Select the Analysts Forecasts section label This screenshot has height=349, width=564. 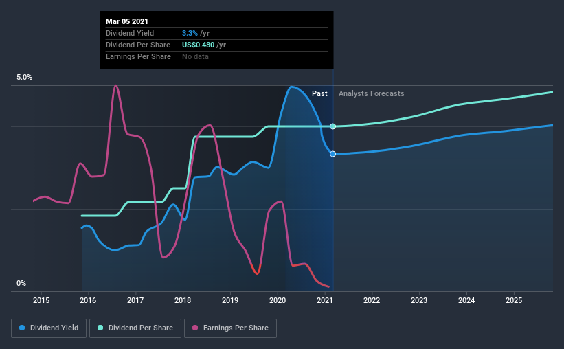[372, 93]
